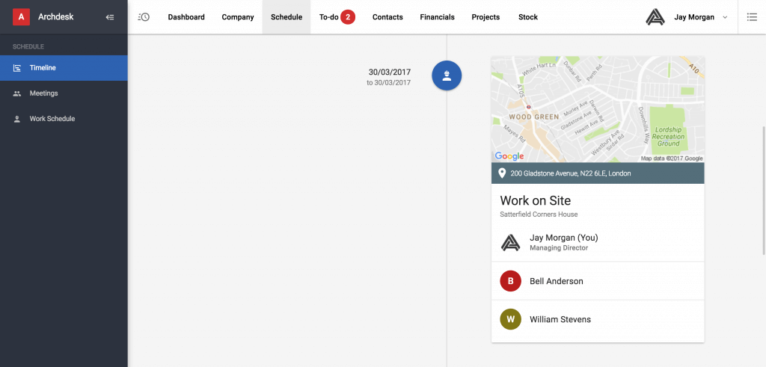Open the list menu icon at top right
Screen dimensions: 766x367
coord(752,17)
